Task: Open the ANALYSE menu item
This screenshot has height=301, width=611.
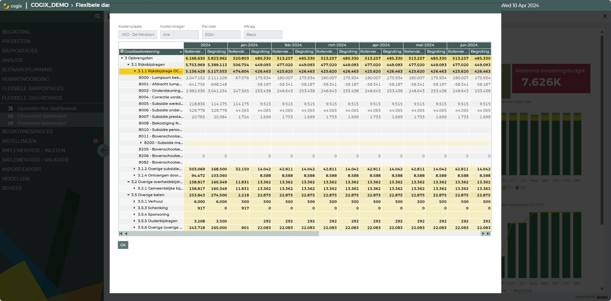Action: coord(12,60)
